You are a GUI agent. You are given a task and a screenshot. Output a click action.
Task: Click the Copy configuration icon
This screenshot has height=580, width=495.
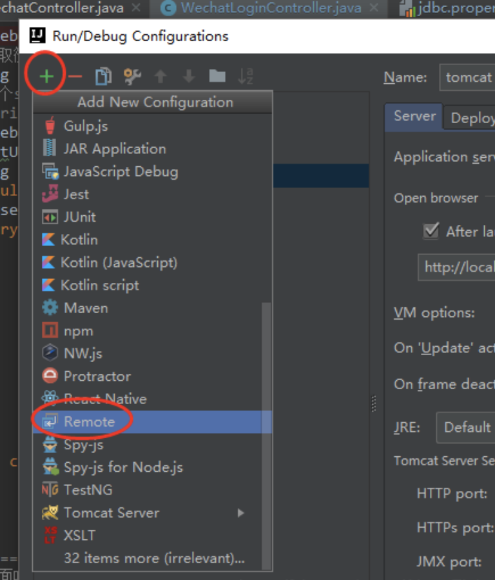[x=104, y=76]
